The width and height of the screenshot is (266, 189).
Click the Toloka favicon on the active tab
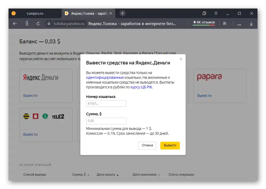pyautogui.click(x=67, y=13)
